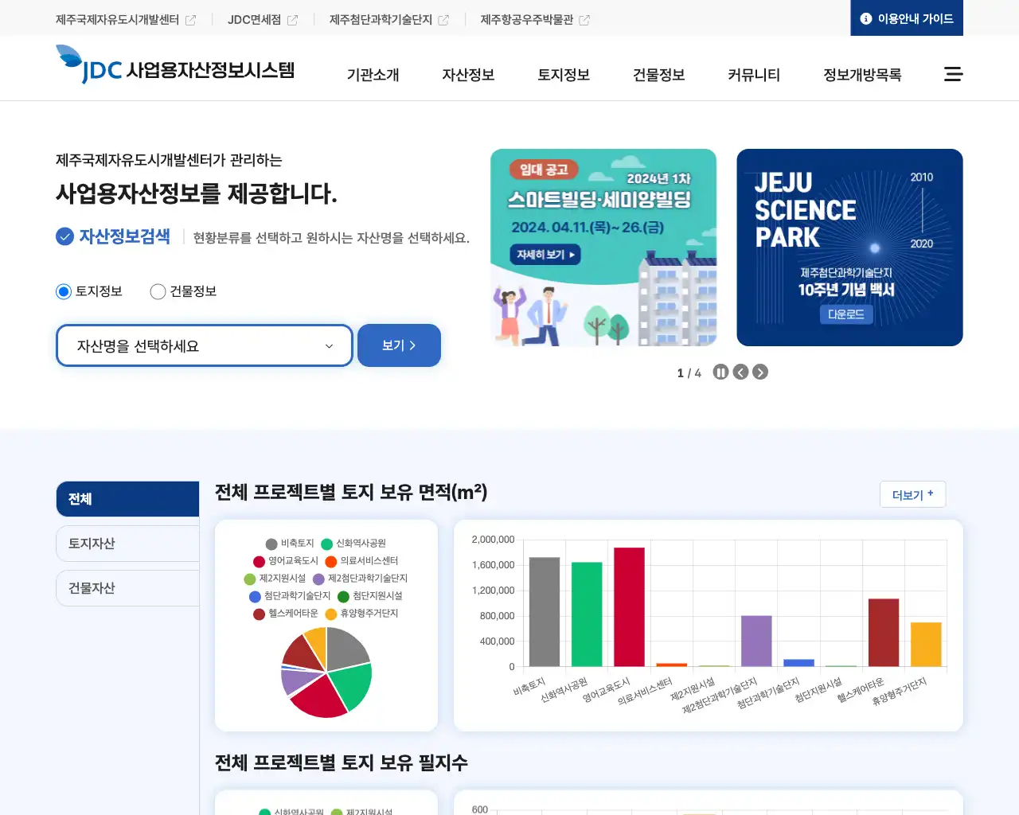The height and width of the screenshot is (815, 1019).
Task: Open the 커뮤니티 menu
Action: pyautogui.click(x=754, y=75)
